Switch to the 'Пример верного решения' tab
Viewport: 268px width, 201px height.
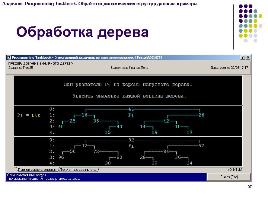[37, 170]
